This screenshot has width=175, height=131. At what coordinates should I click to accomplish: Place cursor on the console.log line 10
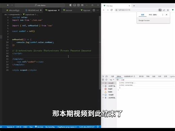click(x=35, y=42)
